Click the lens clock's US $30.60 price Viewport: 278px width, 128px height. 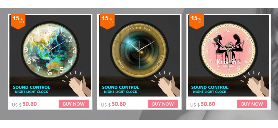pyautogui.click(x=113, y=104)
